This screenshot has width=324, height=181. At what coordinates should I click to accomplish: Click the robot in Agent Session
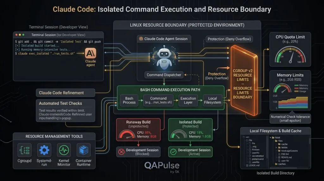point(164,57)
